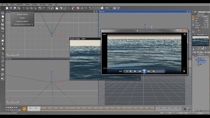This screenshot has height=118, width=210.
Task: Stop playback in the media player
Action: click(x=135, y=71)
